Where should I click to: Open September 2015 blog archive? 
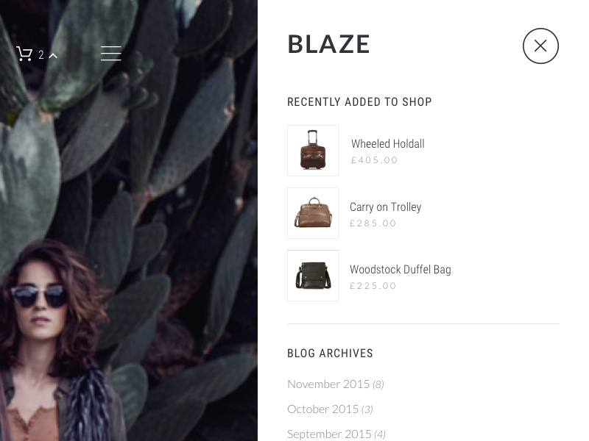pyautogui.click(x=329, y=434)
